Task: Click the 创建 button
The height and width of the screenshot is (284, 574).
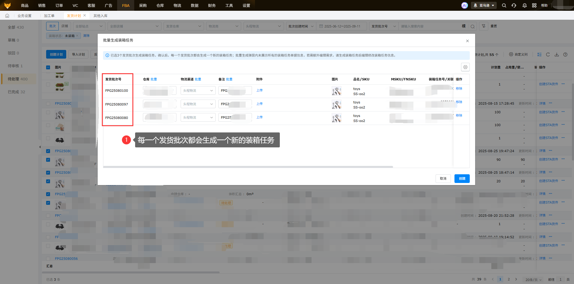Action: pyautogui.click(x=462, y=178)
